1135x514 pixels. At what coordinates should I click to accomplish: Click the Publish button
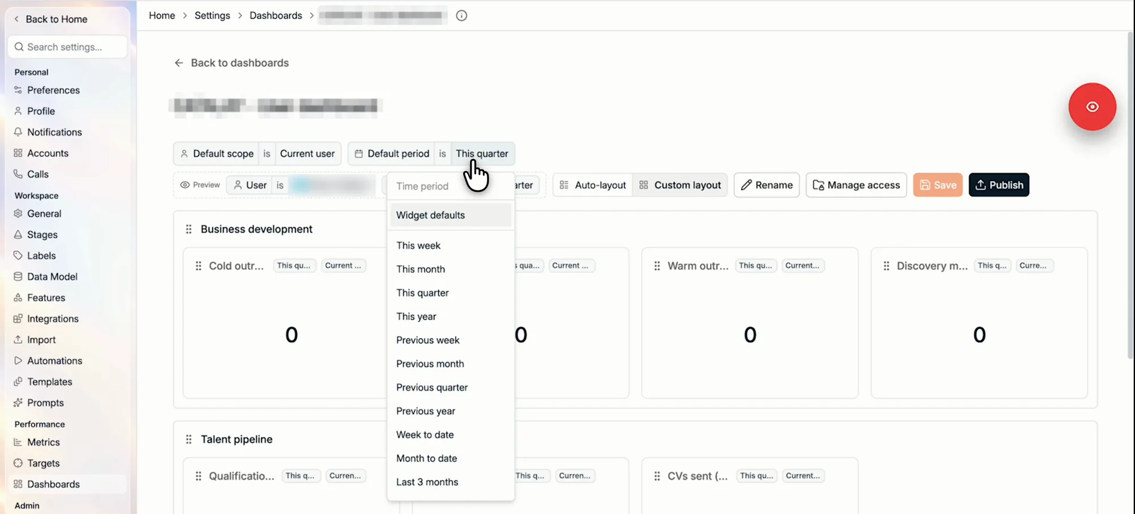(x=999, y=185)
